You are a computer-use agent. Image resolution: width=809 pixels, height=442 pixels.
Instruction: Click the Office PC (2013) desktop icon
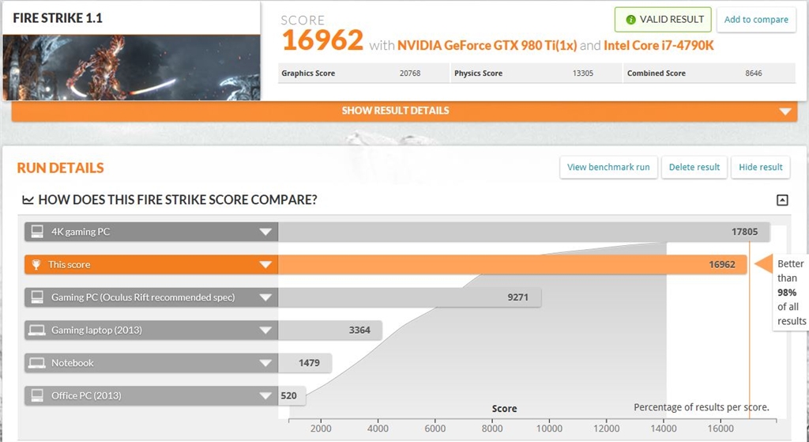(37, 395)
